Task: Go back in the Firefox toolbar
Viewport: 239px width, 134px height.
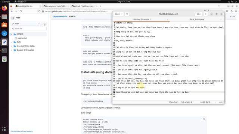Action: click(12, 12)
